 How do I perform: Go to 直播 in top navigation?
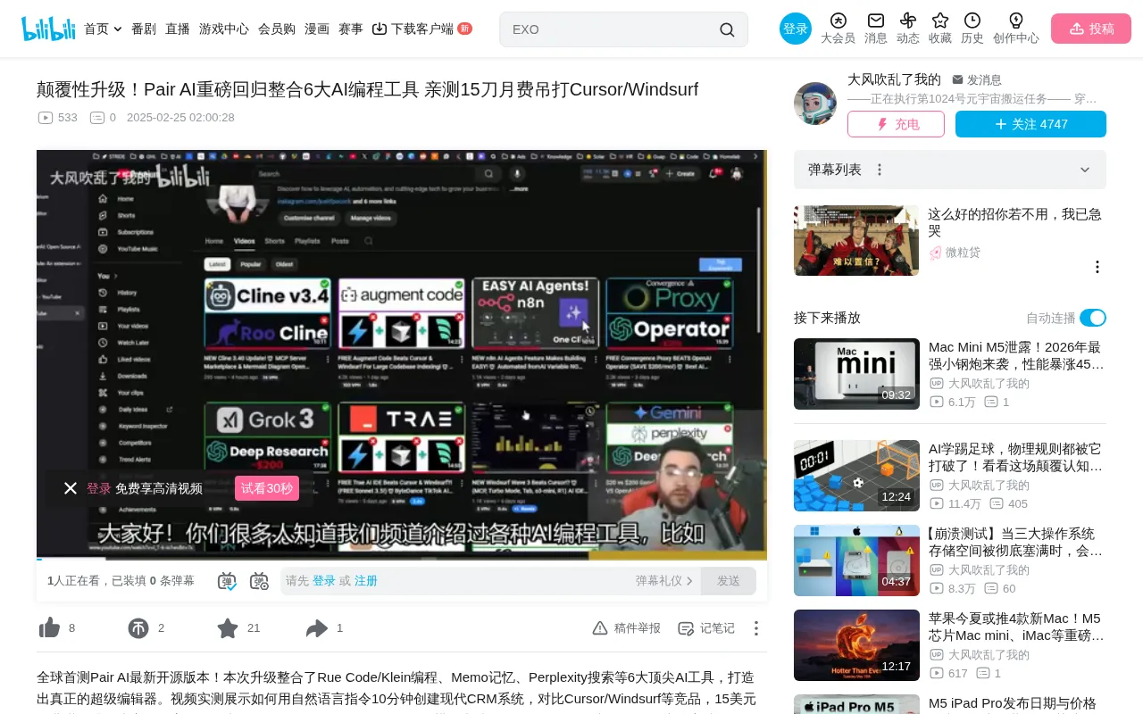[x=178, y=29]
